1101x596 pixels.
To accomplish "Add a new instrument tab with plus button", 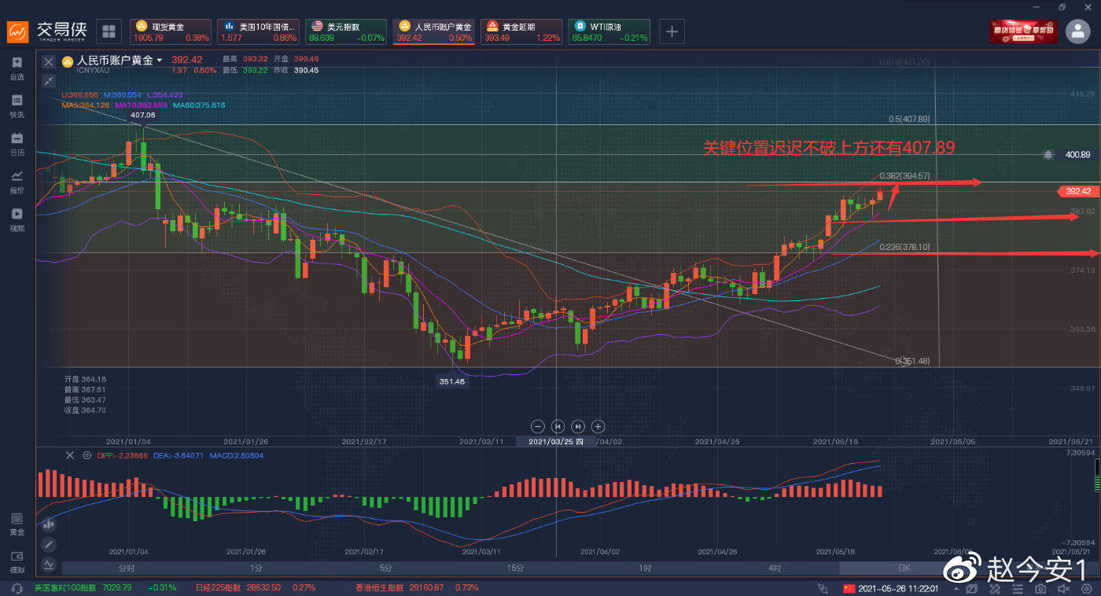I will pyautogui.click(x=672, y=31).
